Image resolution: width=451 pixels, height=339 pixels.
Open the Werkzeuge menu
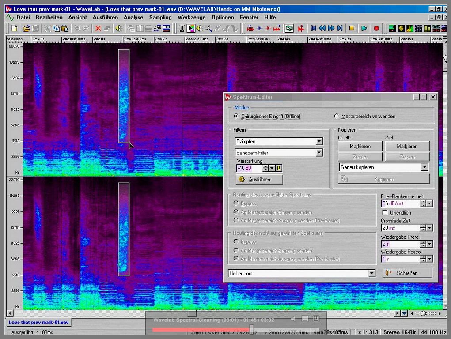click(x=192, y=17)
